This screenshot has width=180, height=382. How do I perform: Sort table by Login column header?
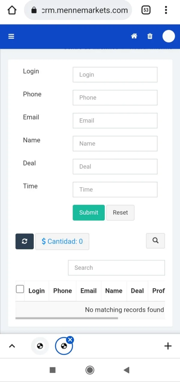point(37,291)
